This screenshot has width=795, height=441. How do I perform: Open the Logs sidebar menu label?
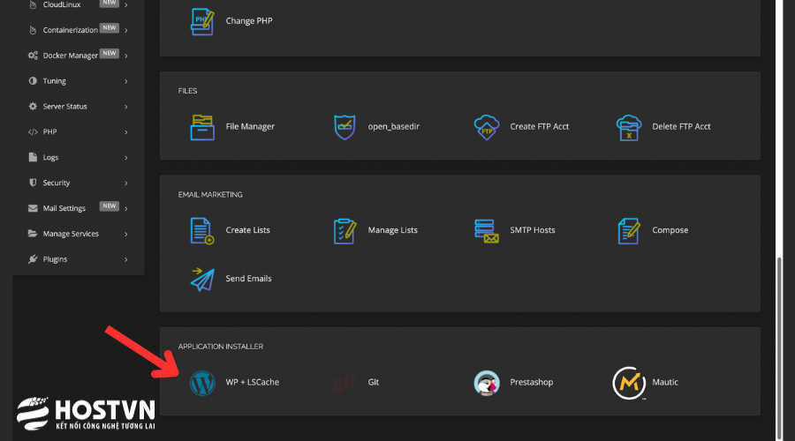pos(50,158)
